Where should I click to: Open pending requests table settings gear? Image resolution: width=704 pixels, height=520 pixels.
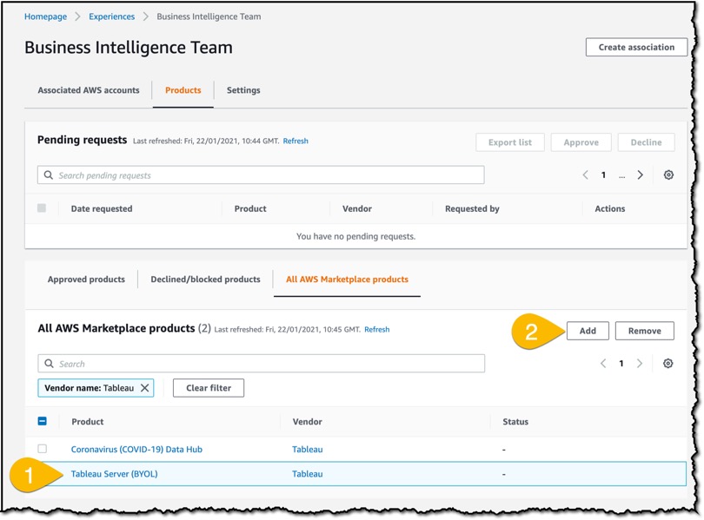click(668, 174)
